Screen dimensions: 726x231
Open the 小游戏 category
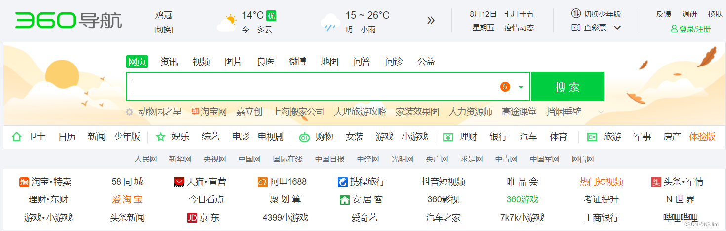(414, 137)
